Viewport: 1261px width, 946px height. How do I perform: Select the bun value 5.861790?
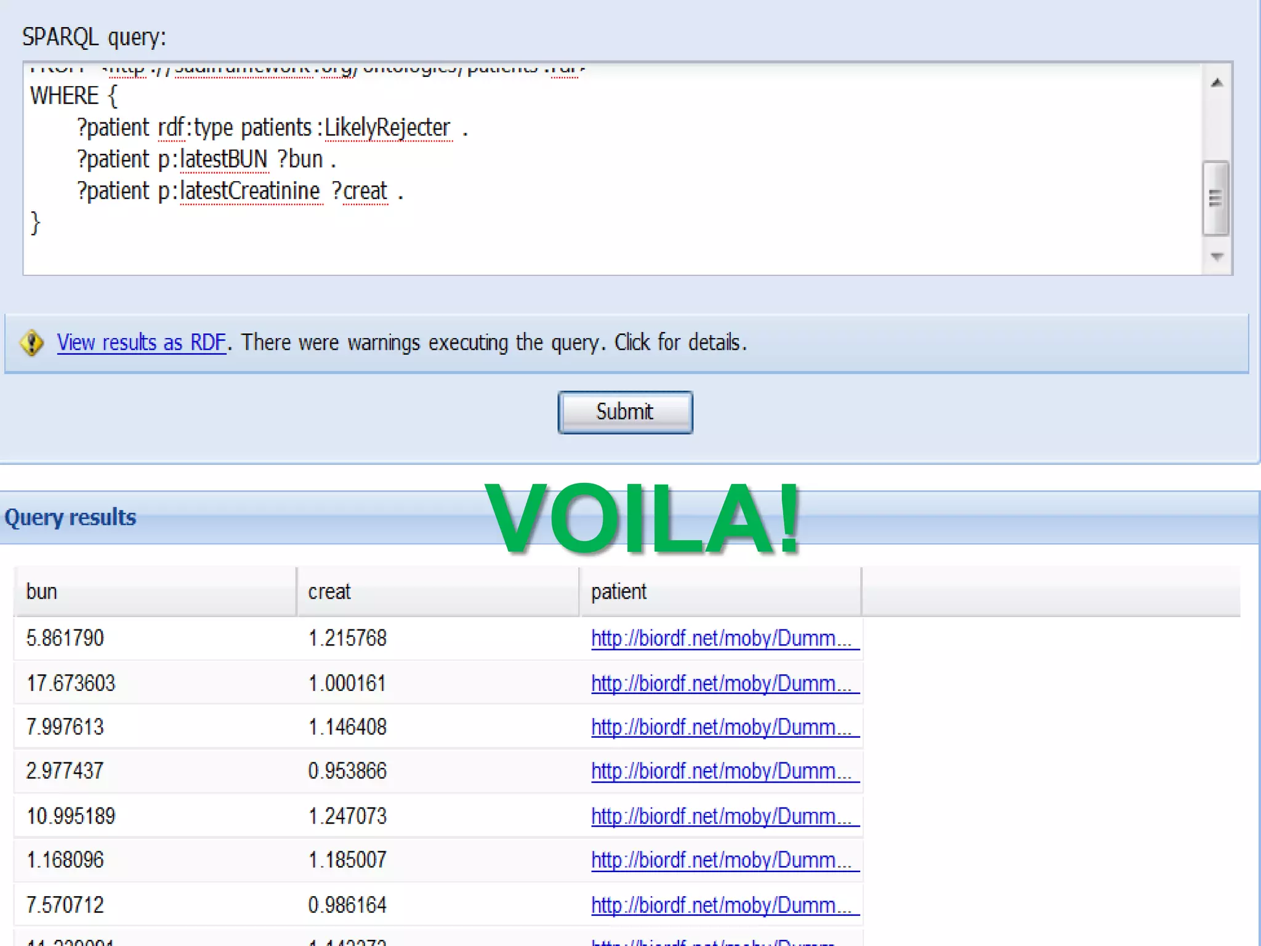coord(65,638)
